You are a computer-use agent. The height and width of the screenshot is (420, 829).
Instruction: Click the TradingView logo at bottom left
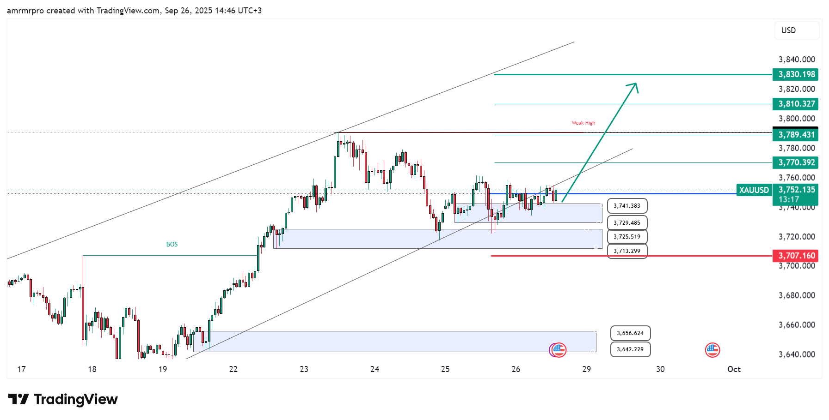click(63, 399)
